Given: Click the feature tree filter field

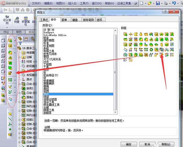Looking at the screenshot, I should 26,44.
